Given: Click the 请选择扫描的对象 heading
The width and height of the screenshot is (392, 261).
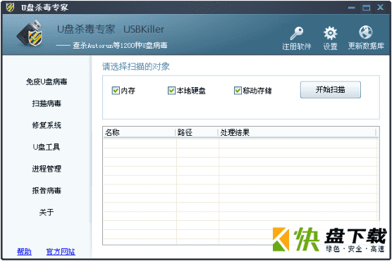Looking at the screenshot, I should coord(136,67).
